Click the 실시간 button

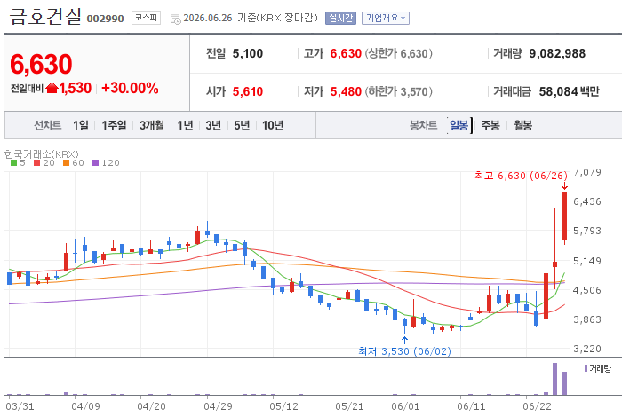(340, 18)
